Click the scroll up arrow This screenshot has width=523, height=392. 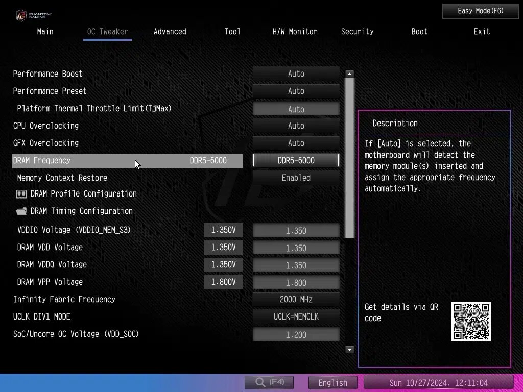(349, 74)
